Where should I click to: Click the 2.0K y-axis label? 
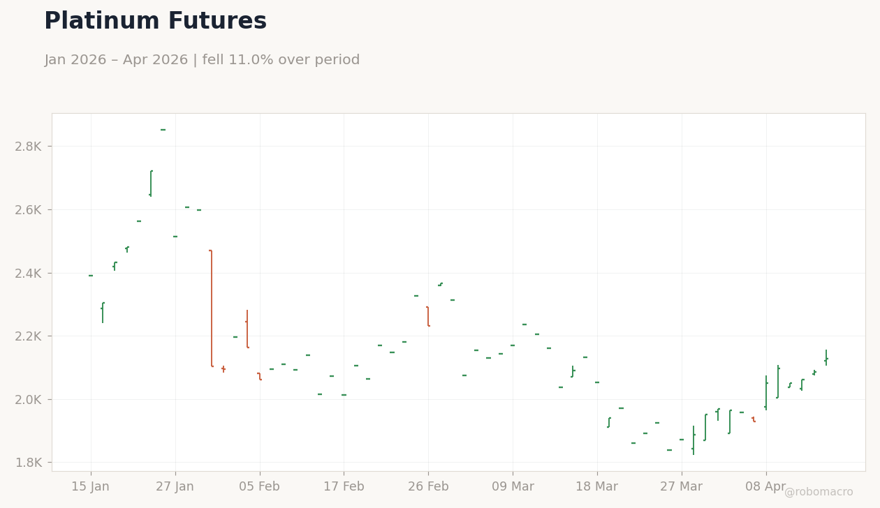tap(28, 400)
